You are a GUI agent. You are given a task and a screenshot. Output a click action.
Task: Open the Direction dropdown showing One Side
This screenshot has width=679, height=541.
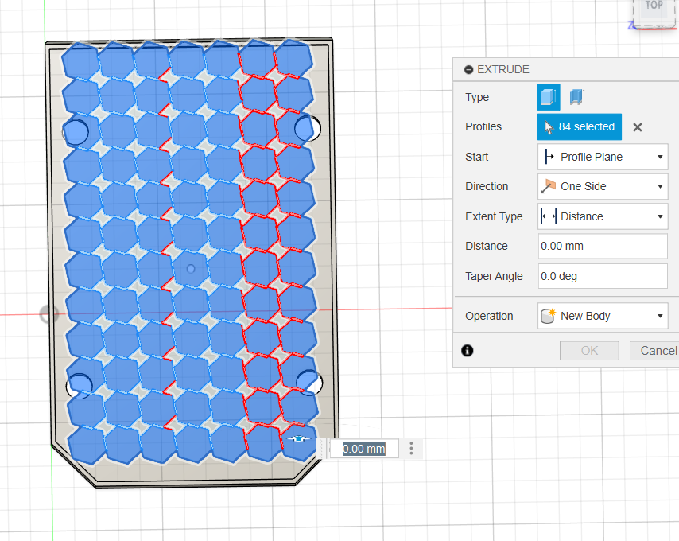[602, 186]
